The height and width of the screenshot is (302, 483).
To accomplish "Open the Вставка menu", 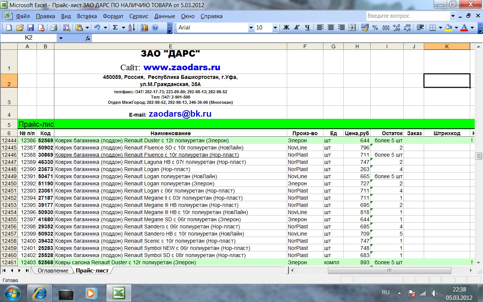I will tap(87, 16).
